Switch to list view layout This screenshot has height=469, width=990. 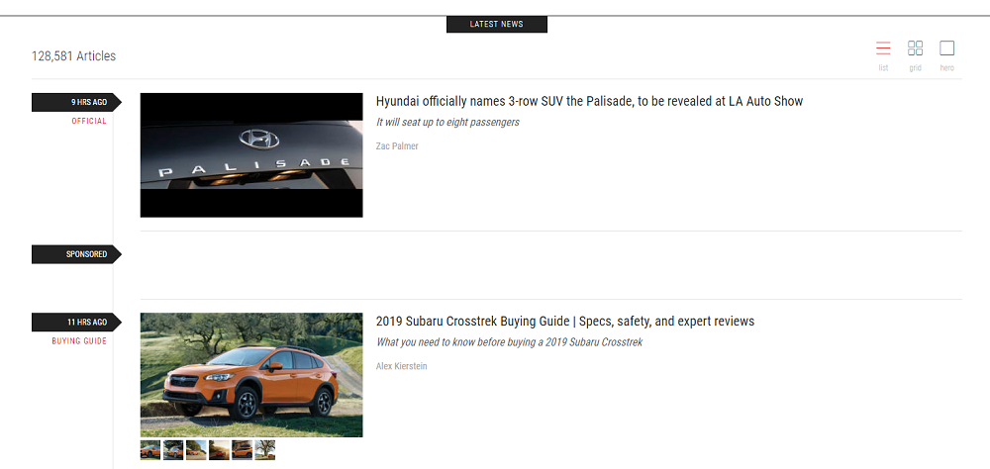point(883,49)
